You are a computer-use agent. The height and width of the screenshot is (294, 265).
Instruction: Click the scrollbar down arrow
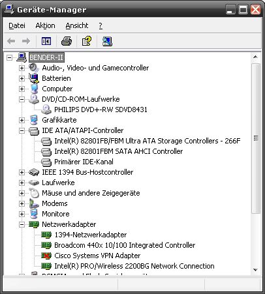tap(256, 270)
